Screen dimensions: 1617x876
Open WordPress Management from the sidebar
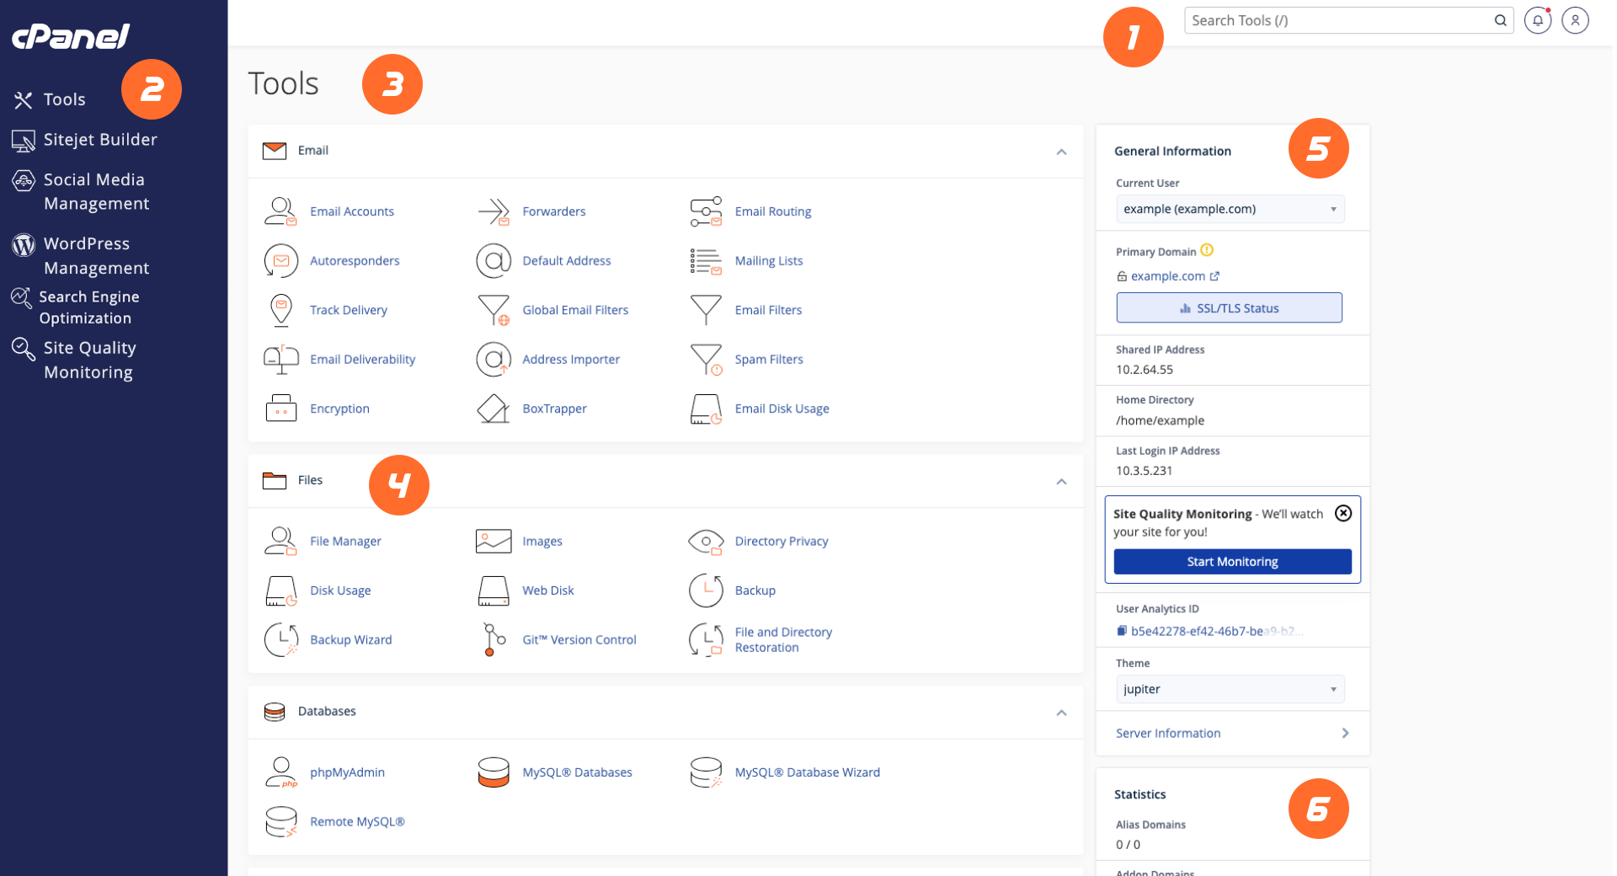pos(96,255)
